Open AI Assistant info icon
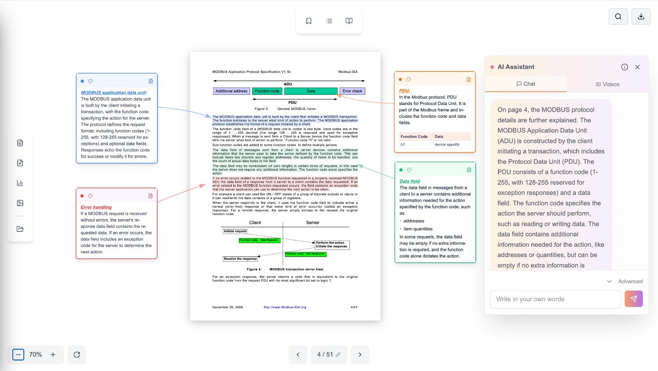The image size is (658, 371). (x=625, y=67)
